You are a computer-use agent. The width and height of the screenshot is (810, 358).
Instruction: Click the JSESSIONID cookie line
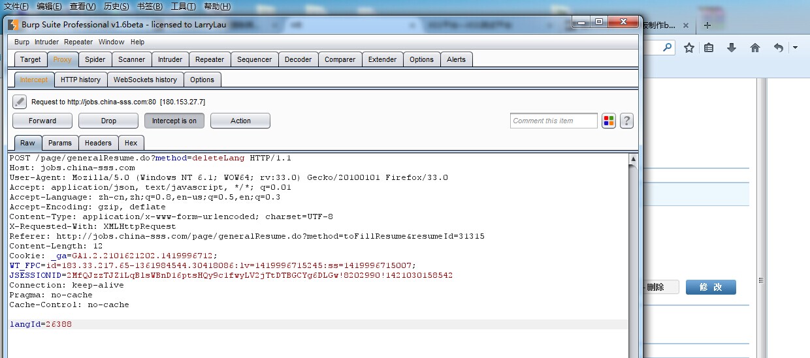pos(231,275)
